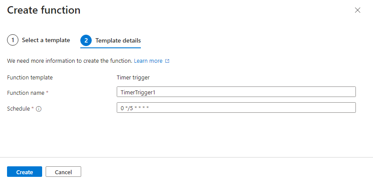Cancel the function creation
The image size is (373, 183).
63,172
